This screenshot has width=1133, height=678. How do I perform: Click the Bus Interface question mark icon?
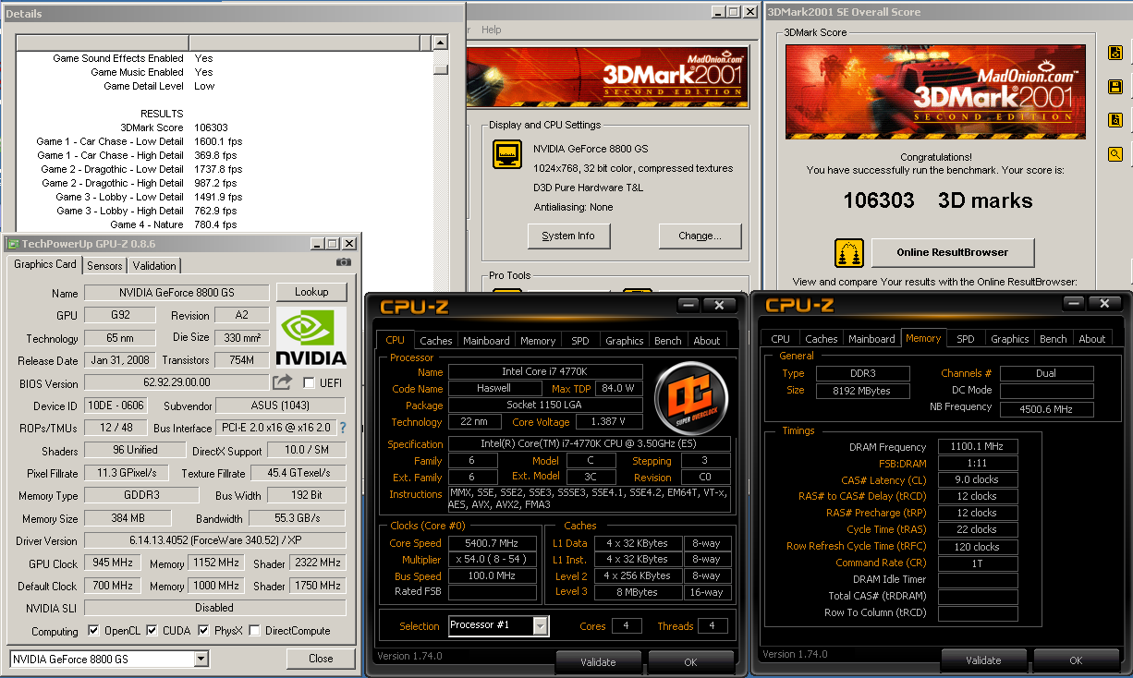click(x=343, y=428)
